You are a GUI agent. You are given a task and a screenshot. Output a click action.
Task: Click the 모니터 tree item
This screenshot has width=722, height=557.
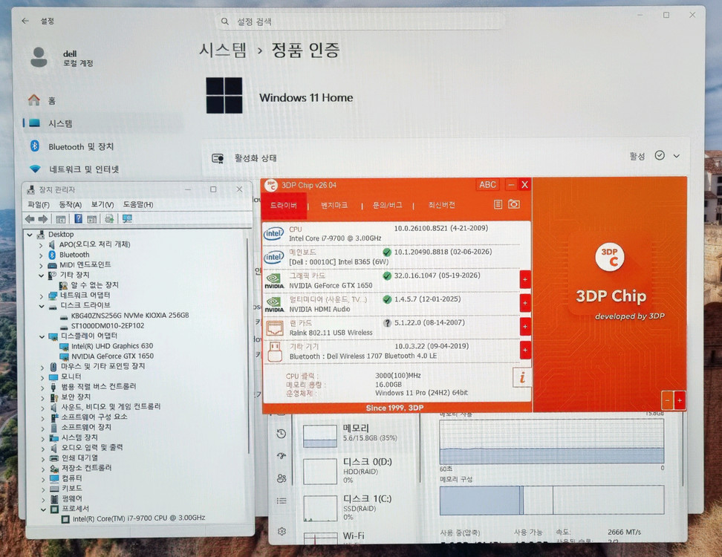71,377
